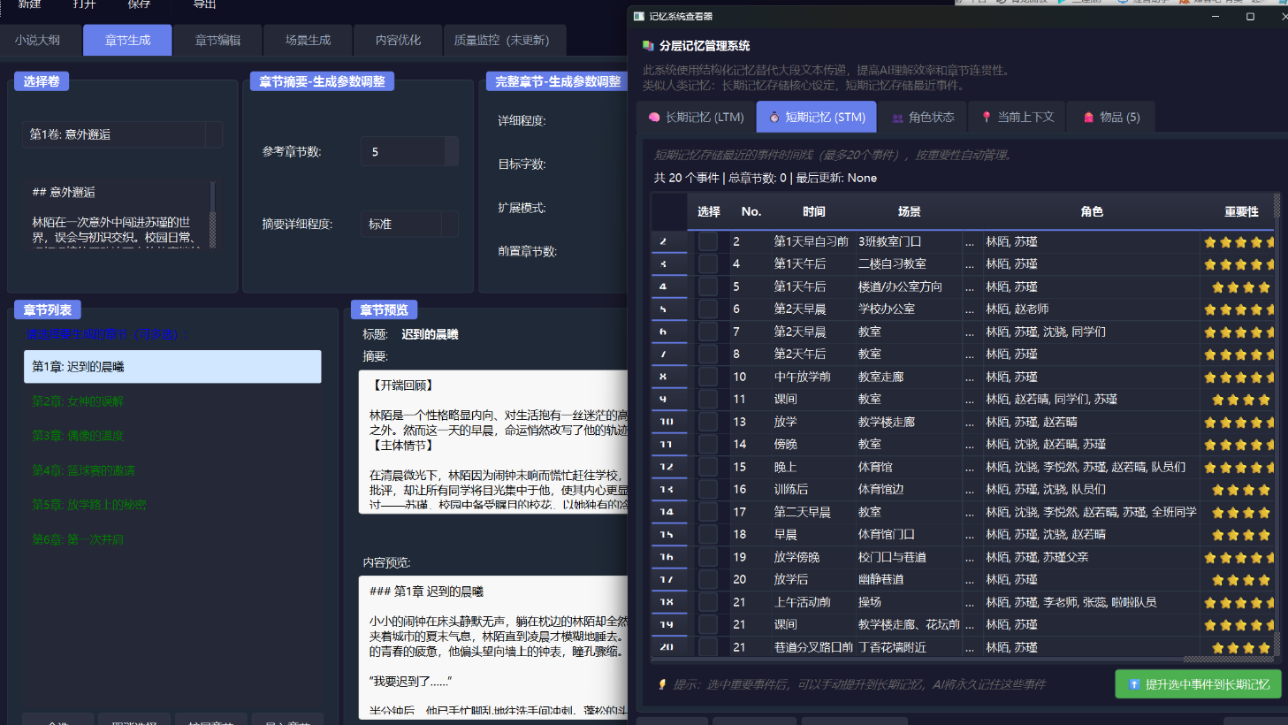Viewport: 1288px width, 725px height.
Task: Select the checkbox for event No. 7
Action: [708, 332]
